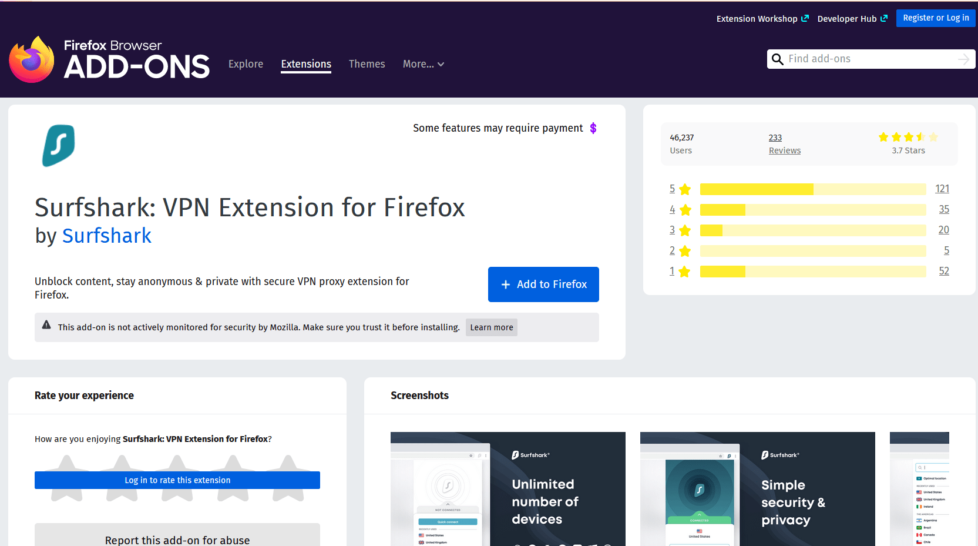Image resolution: width=978 pixels, height=546 pixels.
Task: Click the warning triangle icon
Action: [46, 324]
